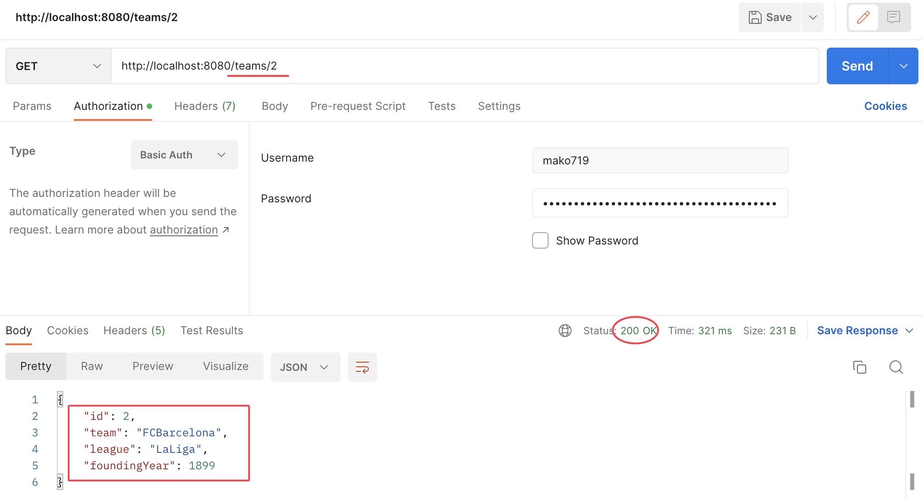
Task: Click the search response magnifier icon
Action: pyautogui.click(x=896, y=367)
